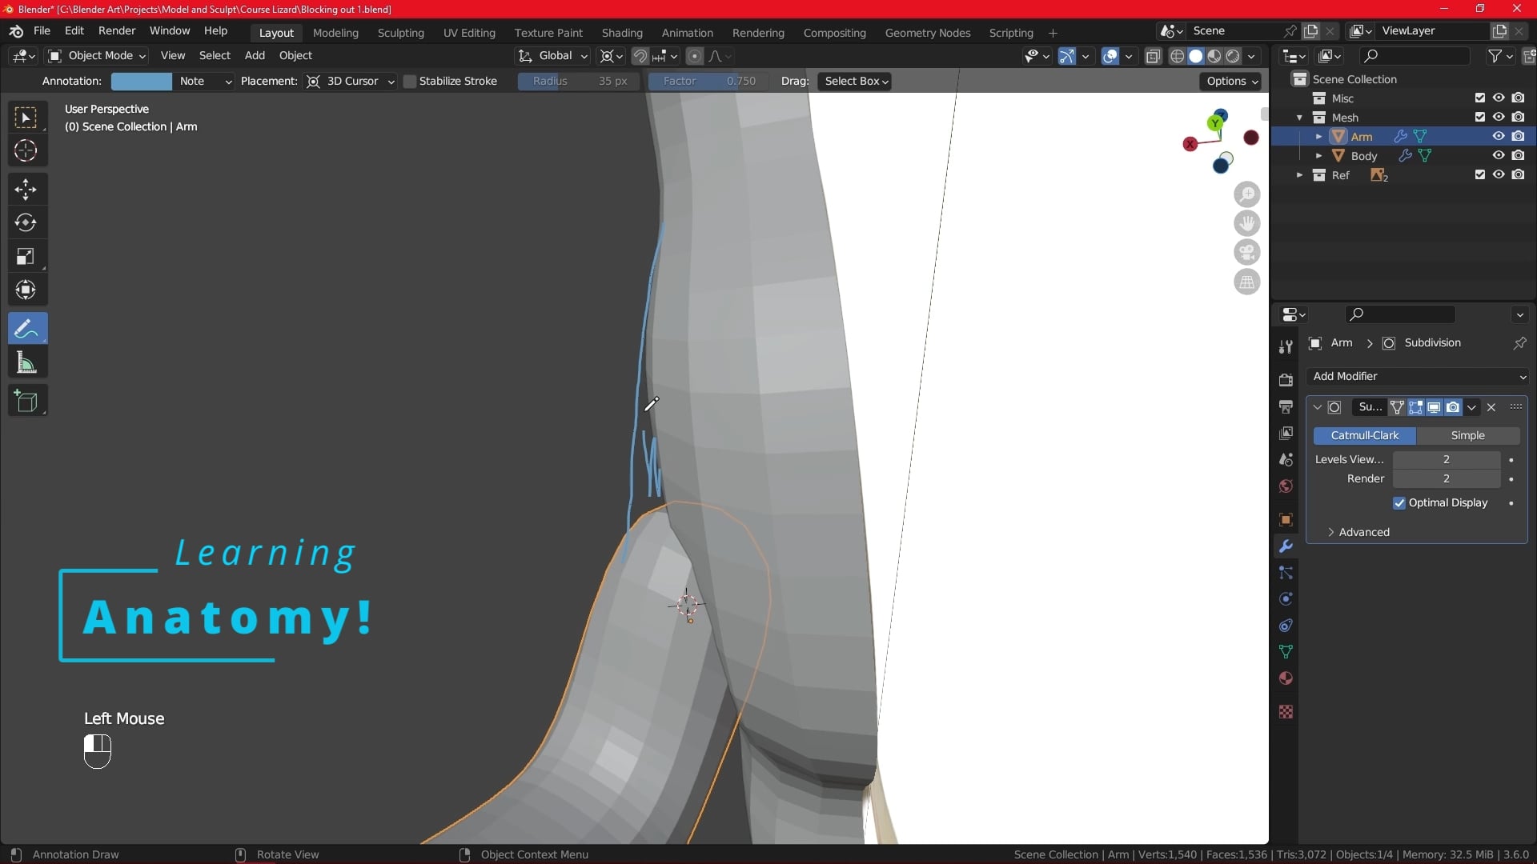Toggle camera view viewport button
This screenshot has width=1537, height=864.
coord(1246,253)
